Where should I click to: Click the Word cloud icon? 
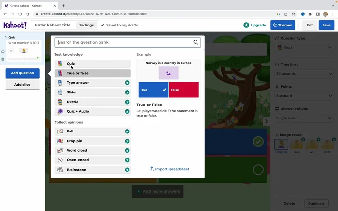pos(60,151)
